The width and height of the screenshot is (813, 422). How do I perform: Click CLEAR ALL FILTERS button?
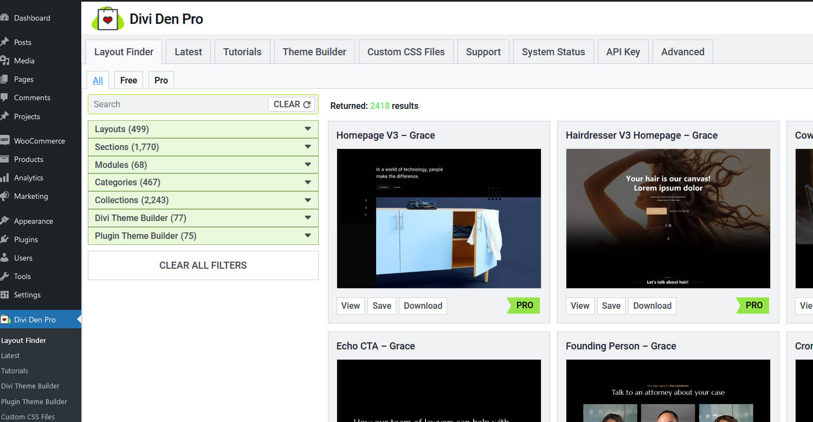tap(203, 265)
